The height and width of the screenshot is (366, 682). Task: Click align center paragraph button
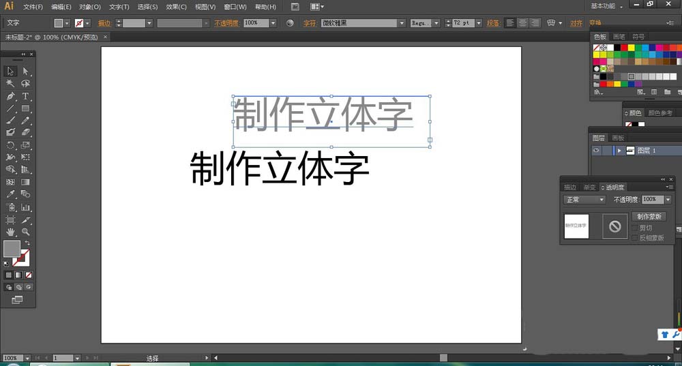[523, 22]
